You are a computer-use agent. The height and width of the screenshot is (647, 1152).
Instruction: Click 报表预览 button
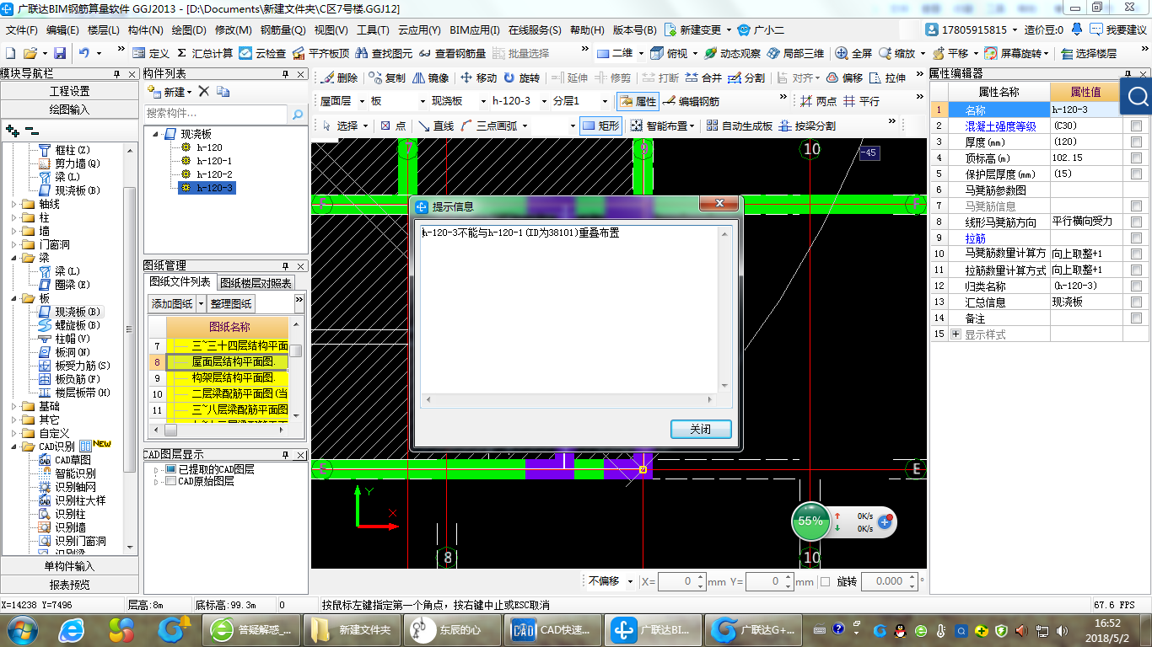point(69,584)
